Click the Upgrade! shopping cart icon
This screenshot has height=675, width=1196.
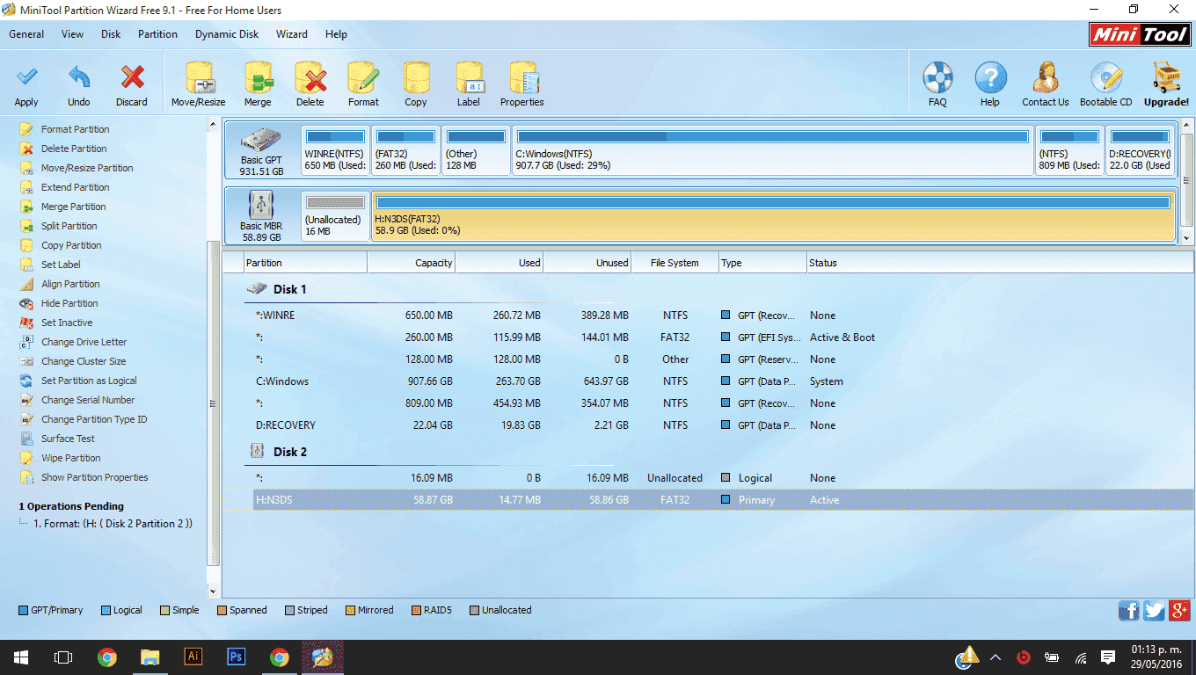point(1166,85)
